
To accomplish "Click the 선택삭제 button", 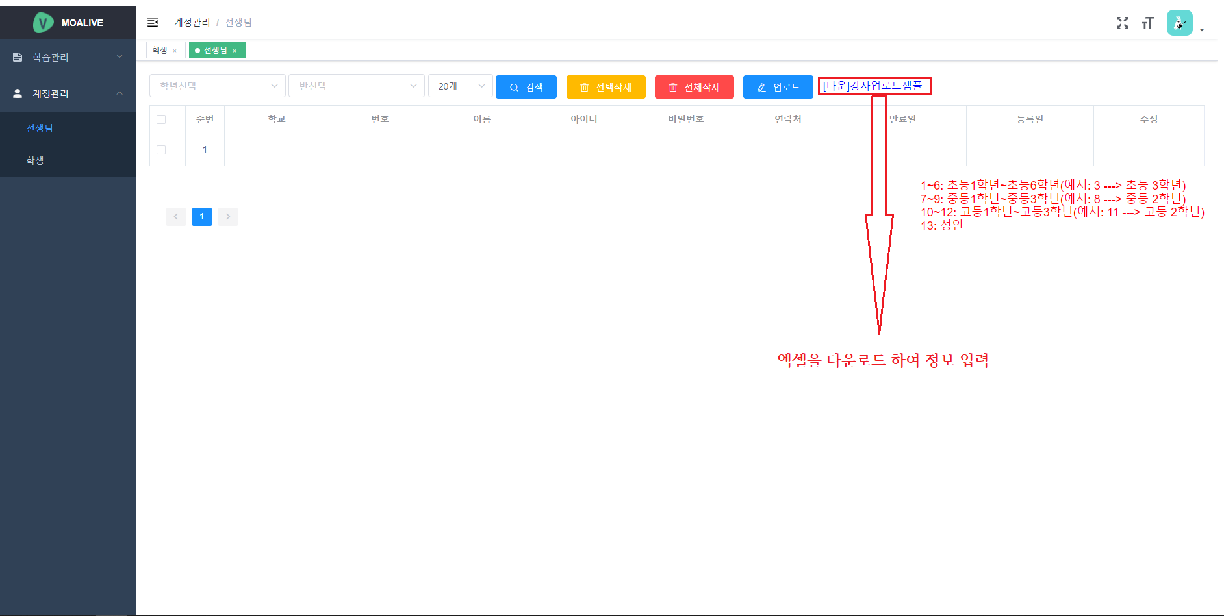I will pyautogui.click(x=606, y=87).
